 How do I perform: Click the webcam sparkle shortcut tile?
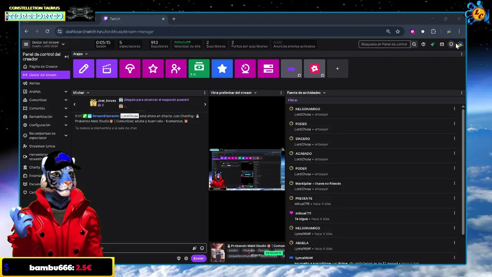coord(245,68)
